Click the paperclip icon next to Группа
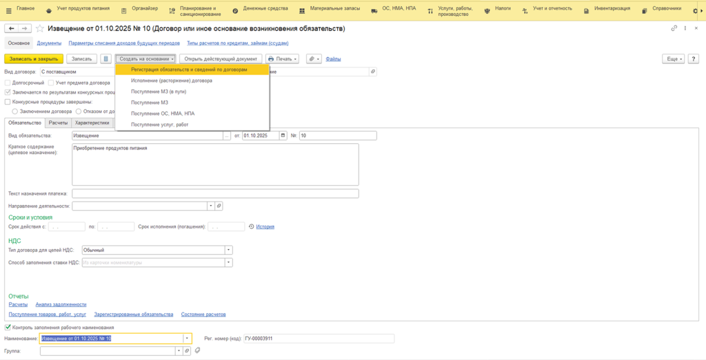 point(197,350)
